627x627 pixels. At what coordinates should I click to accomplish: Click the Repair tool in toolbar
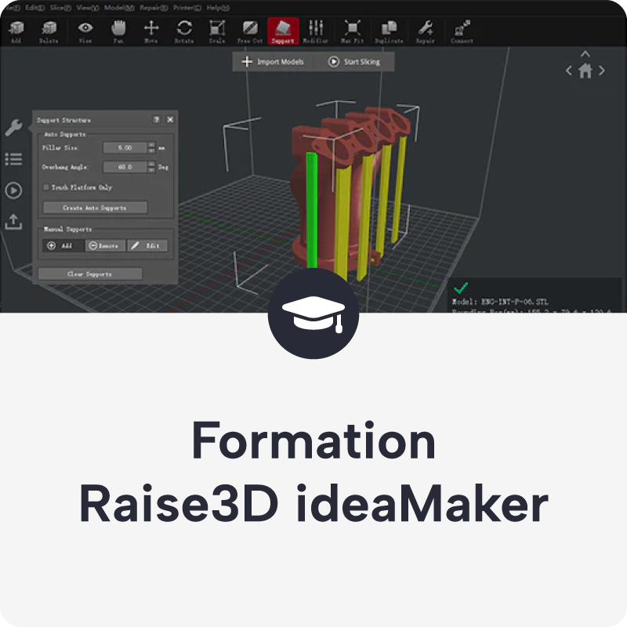pyautogui.click(x=425, y=31)
